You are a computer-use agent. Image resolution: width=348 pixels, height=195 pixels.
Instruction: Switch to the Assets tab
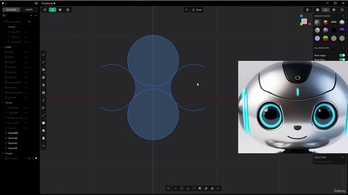[29, 10]
